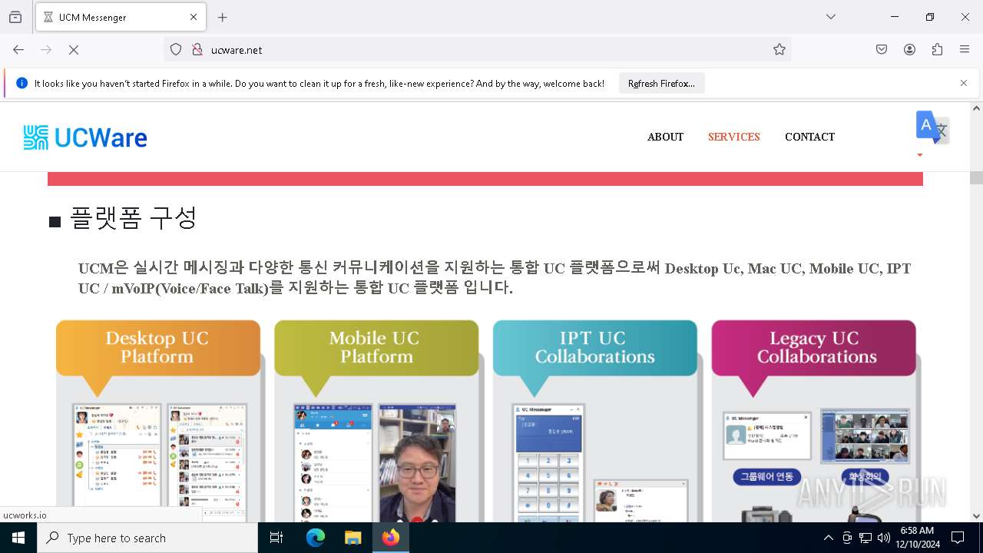Open the ABOUT menu item

click(x=665, y=137)
